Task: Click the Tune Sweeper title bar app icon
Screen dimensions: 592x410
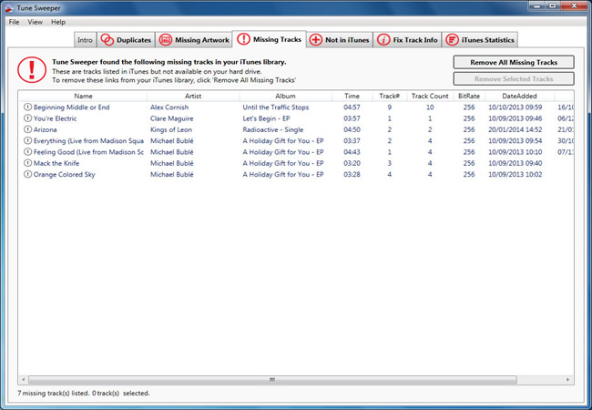Action: (x=9, y=7)
